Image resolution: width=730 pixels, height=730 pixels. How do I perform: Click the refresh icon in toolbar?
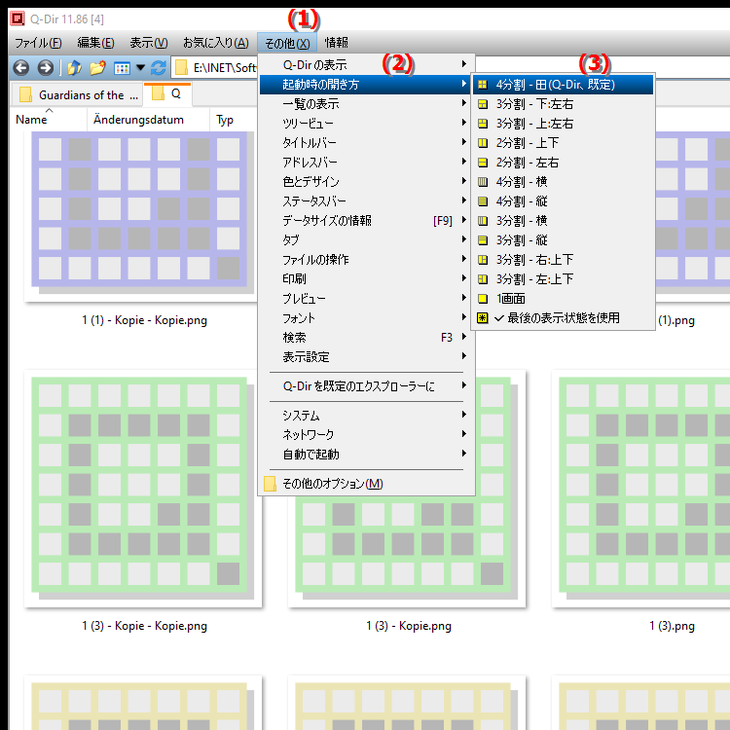[159, 68]
